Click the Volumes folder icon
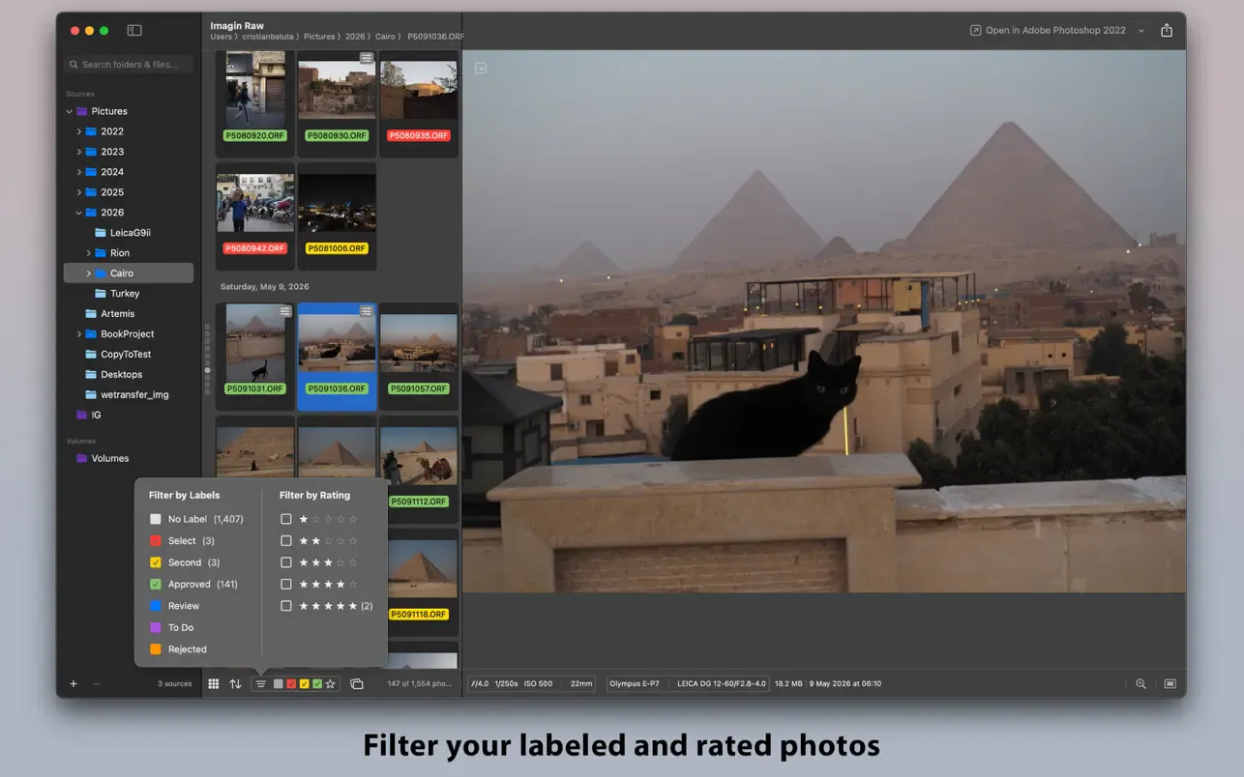Image resolution: width=1244 pixels, height=777 pixels. click(82, 458)
